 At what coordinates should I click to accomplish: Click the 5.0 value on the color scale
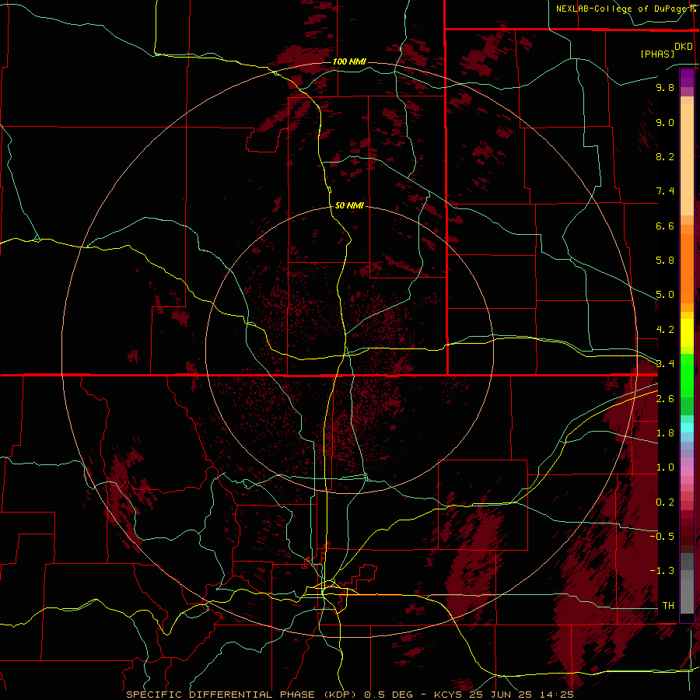click(665, 295)
